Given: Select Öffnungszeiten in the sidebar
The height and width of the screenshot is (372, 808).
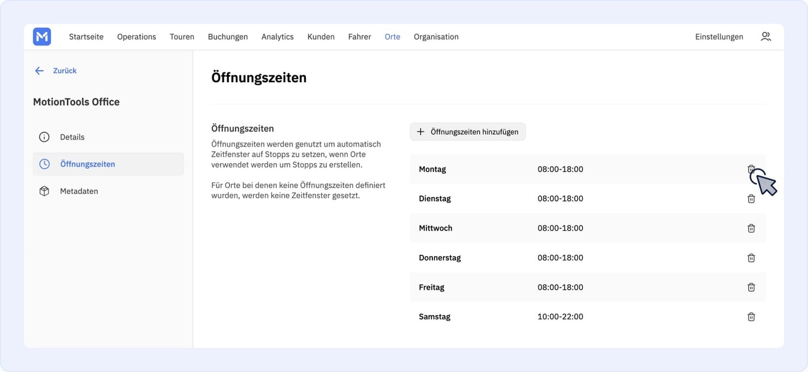Looking at the screenshot, I should 108,164.
